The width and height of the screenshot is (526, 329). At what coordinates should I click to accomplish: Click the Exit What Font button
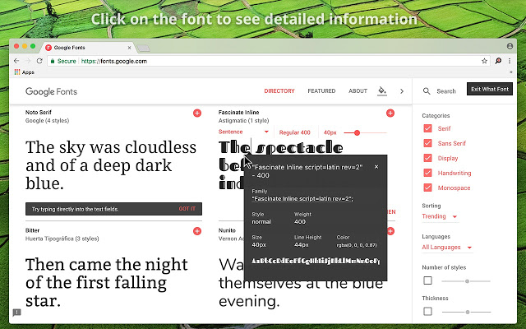[490, 89]
